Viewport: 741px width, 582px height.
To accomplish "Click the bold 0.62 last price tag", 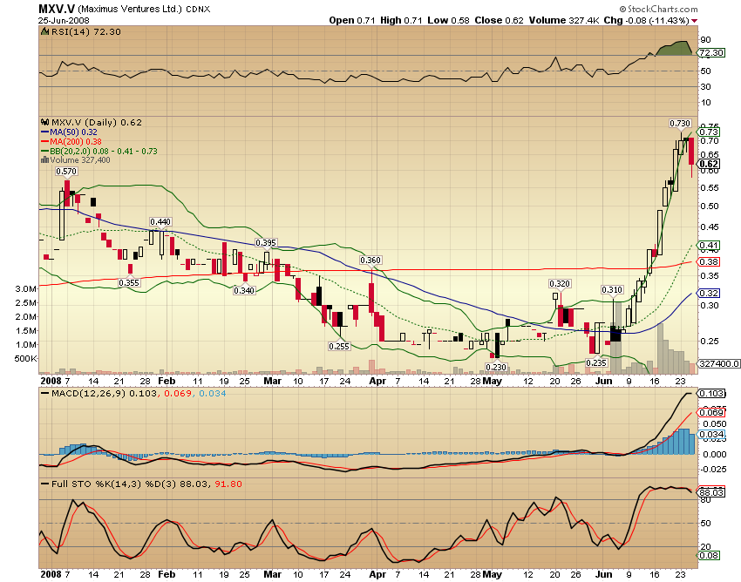I will (710, 164).
